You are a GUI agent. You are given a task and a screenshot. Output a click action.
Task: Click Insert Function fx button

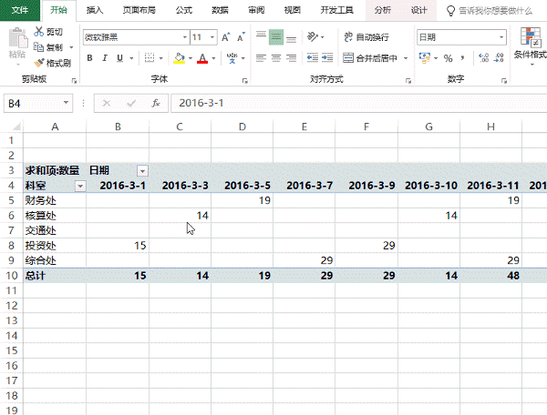point(156,103)
